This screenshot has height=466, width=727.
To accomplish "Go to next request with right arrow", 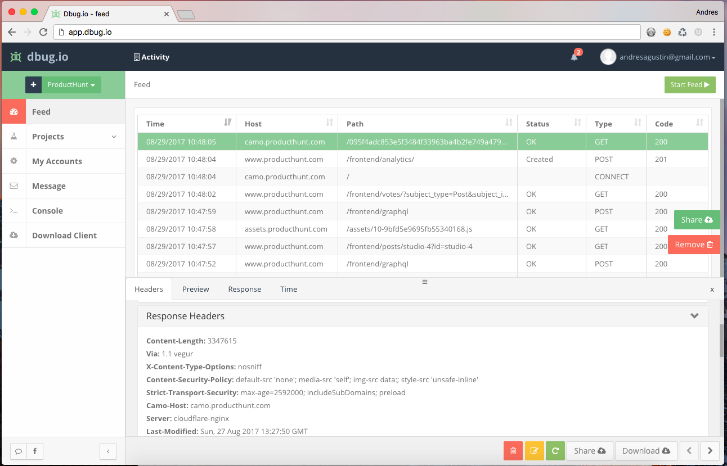I will pyautogui.click(x=710, y=451).
